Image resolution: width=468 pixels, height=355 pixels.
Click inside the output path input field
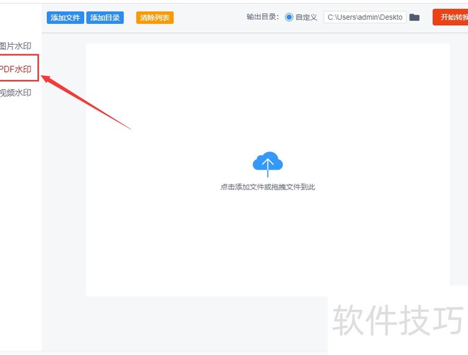click(x=366, y=17)
